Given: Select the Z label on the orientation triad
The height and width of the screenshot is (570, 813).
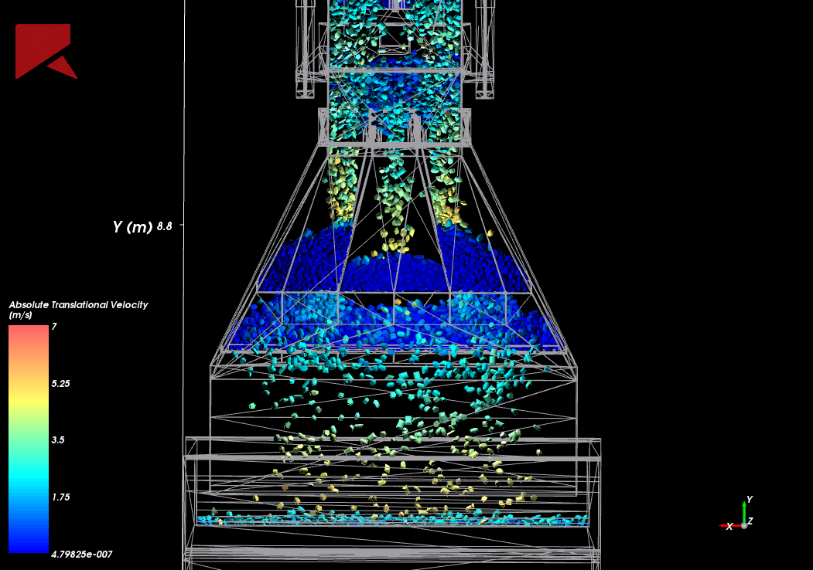Looking at the screenshot, I should pos(750,521).
